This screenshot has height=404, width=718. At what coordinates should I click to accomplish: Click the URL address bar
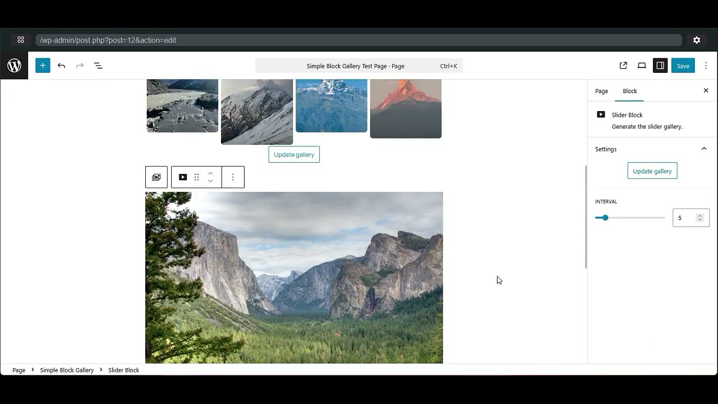pyautogui.click(x=359, y=40)
